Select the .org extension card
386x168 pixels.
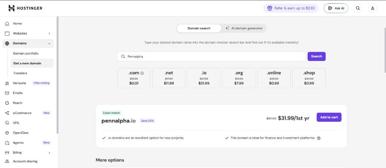239,78
